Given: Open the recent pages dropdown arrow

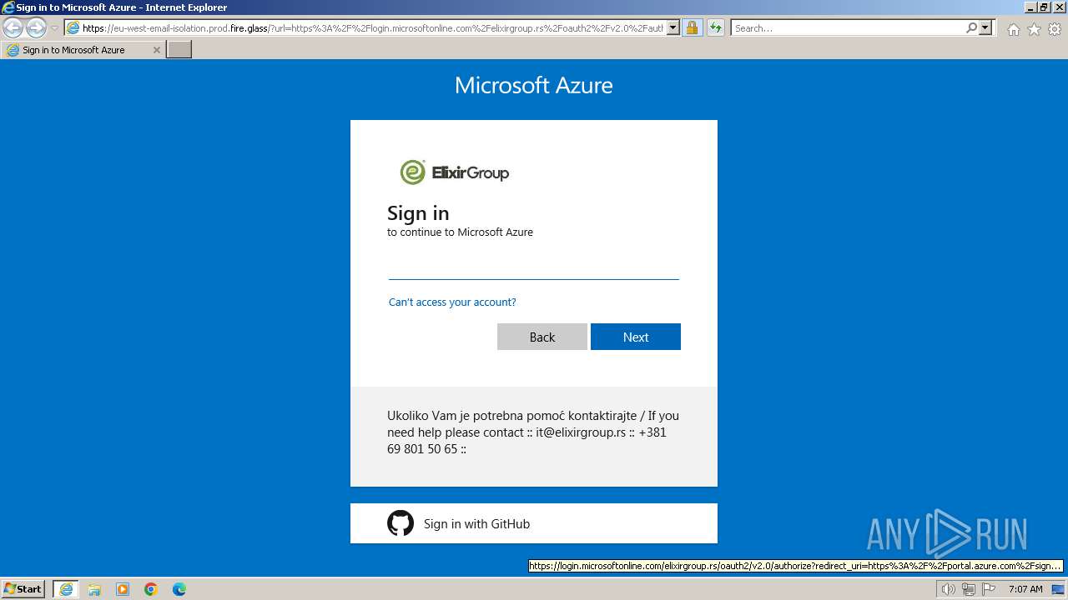Looking at the screenshot, I should 54,28.
